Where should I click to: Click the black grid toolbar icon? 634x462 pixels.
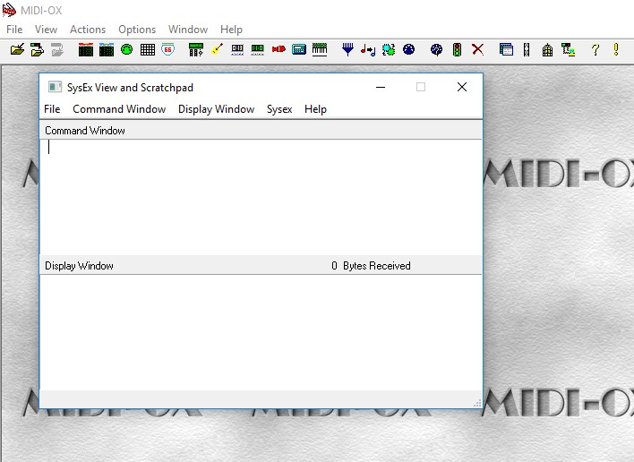point(148,50)
